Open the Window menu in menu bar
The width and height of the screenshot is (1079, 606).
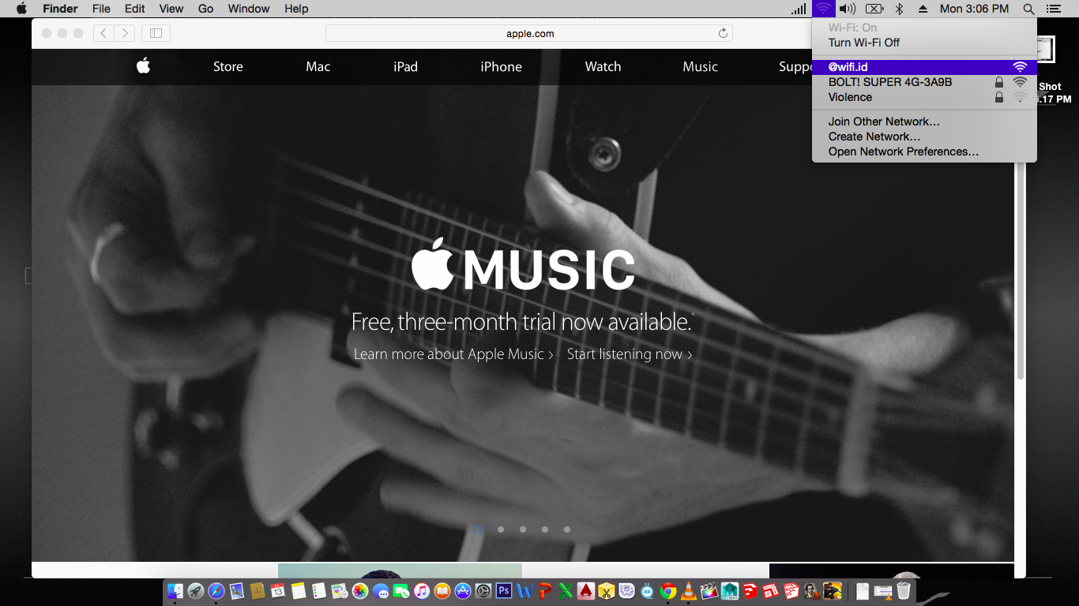248,9
